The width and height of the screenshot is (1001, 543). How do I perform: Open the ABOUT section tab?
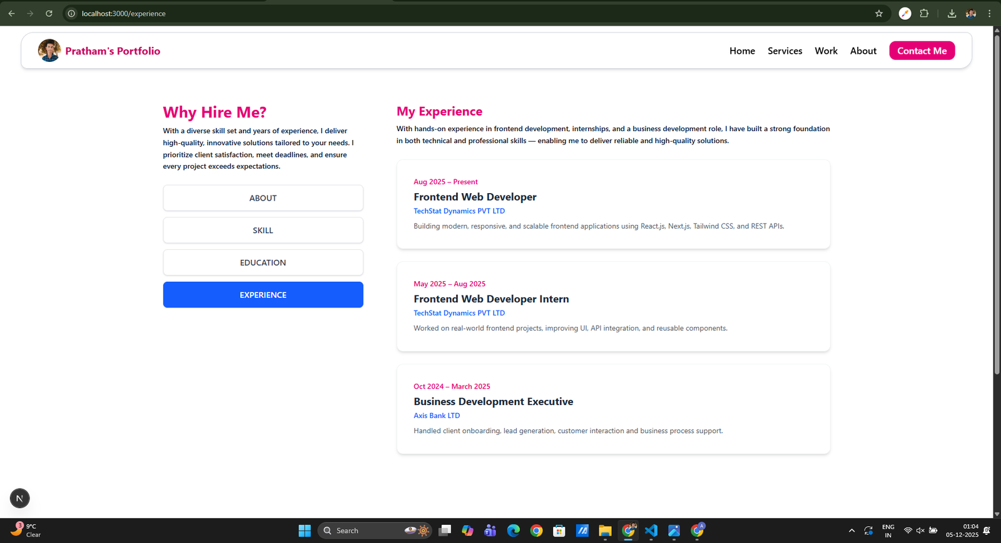click(x=263, y=198)
